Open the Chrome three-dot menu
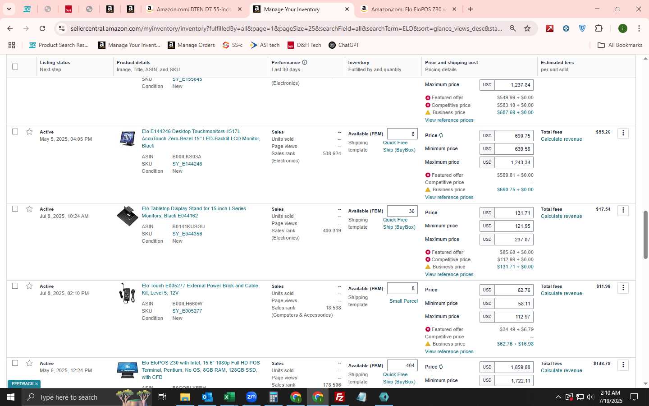This screenshot has height=406, width=649. (x=639, y=28)
